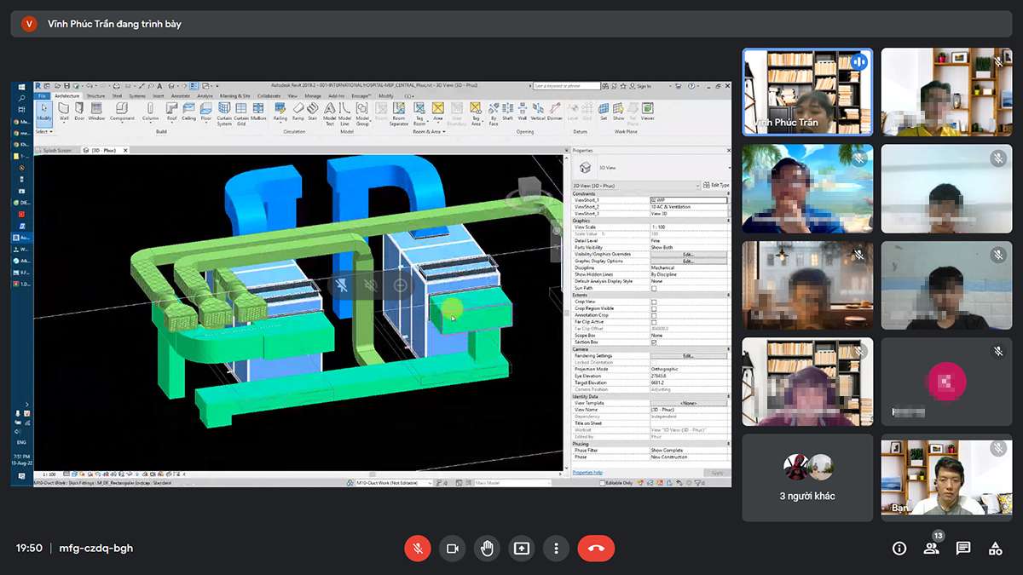Present screen in Meet controls
This screenshot has height=575, width=1023.
(522, 548)
